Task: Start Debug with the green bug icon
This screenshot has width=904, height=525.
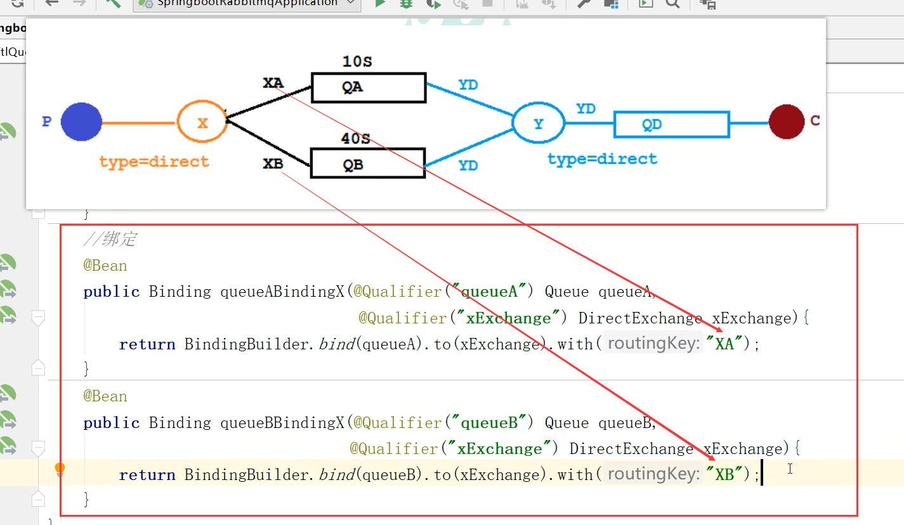Action: (407, 3)
